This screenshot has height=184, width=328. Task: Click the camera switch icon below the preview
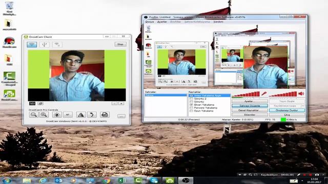pyautogui.click(x=40, y=103)
